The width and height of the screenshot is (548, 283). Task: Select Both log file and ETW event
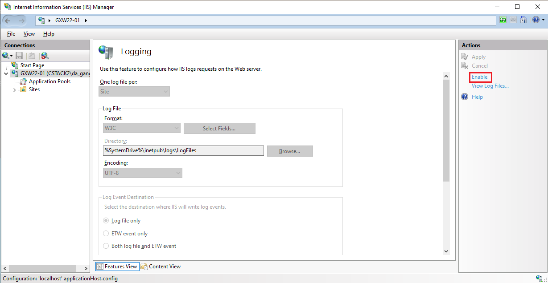pyautogui.click(x=106, y=246)
